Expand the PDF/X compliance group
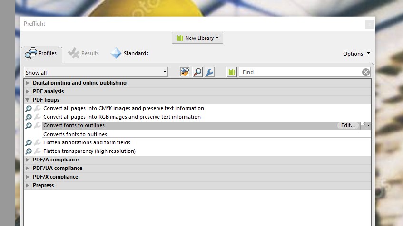The height and width of the screenshot is (226, 403). click(x=27, y=177)
